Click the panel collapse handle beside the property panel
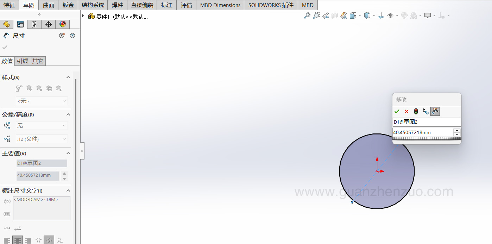 [x=82, y=150]
